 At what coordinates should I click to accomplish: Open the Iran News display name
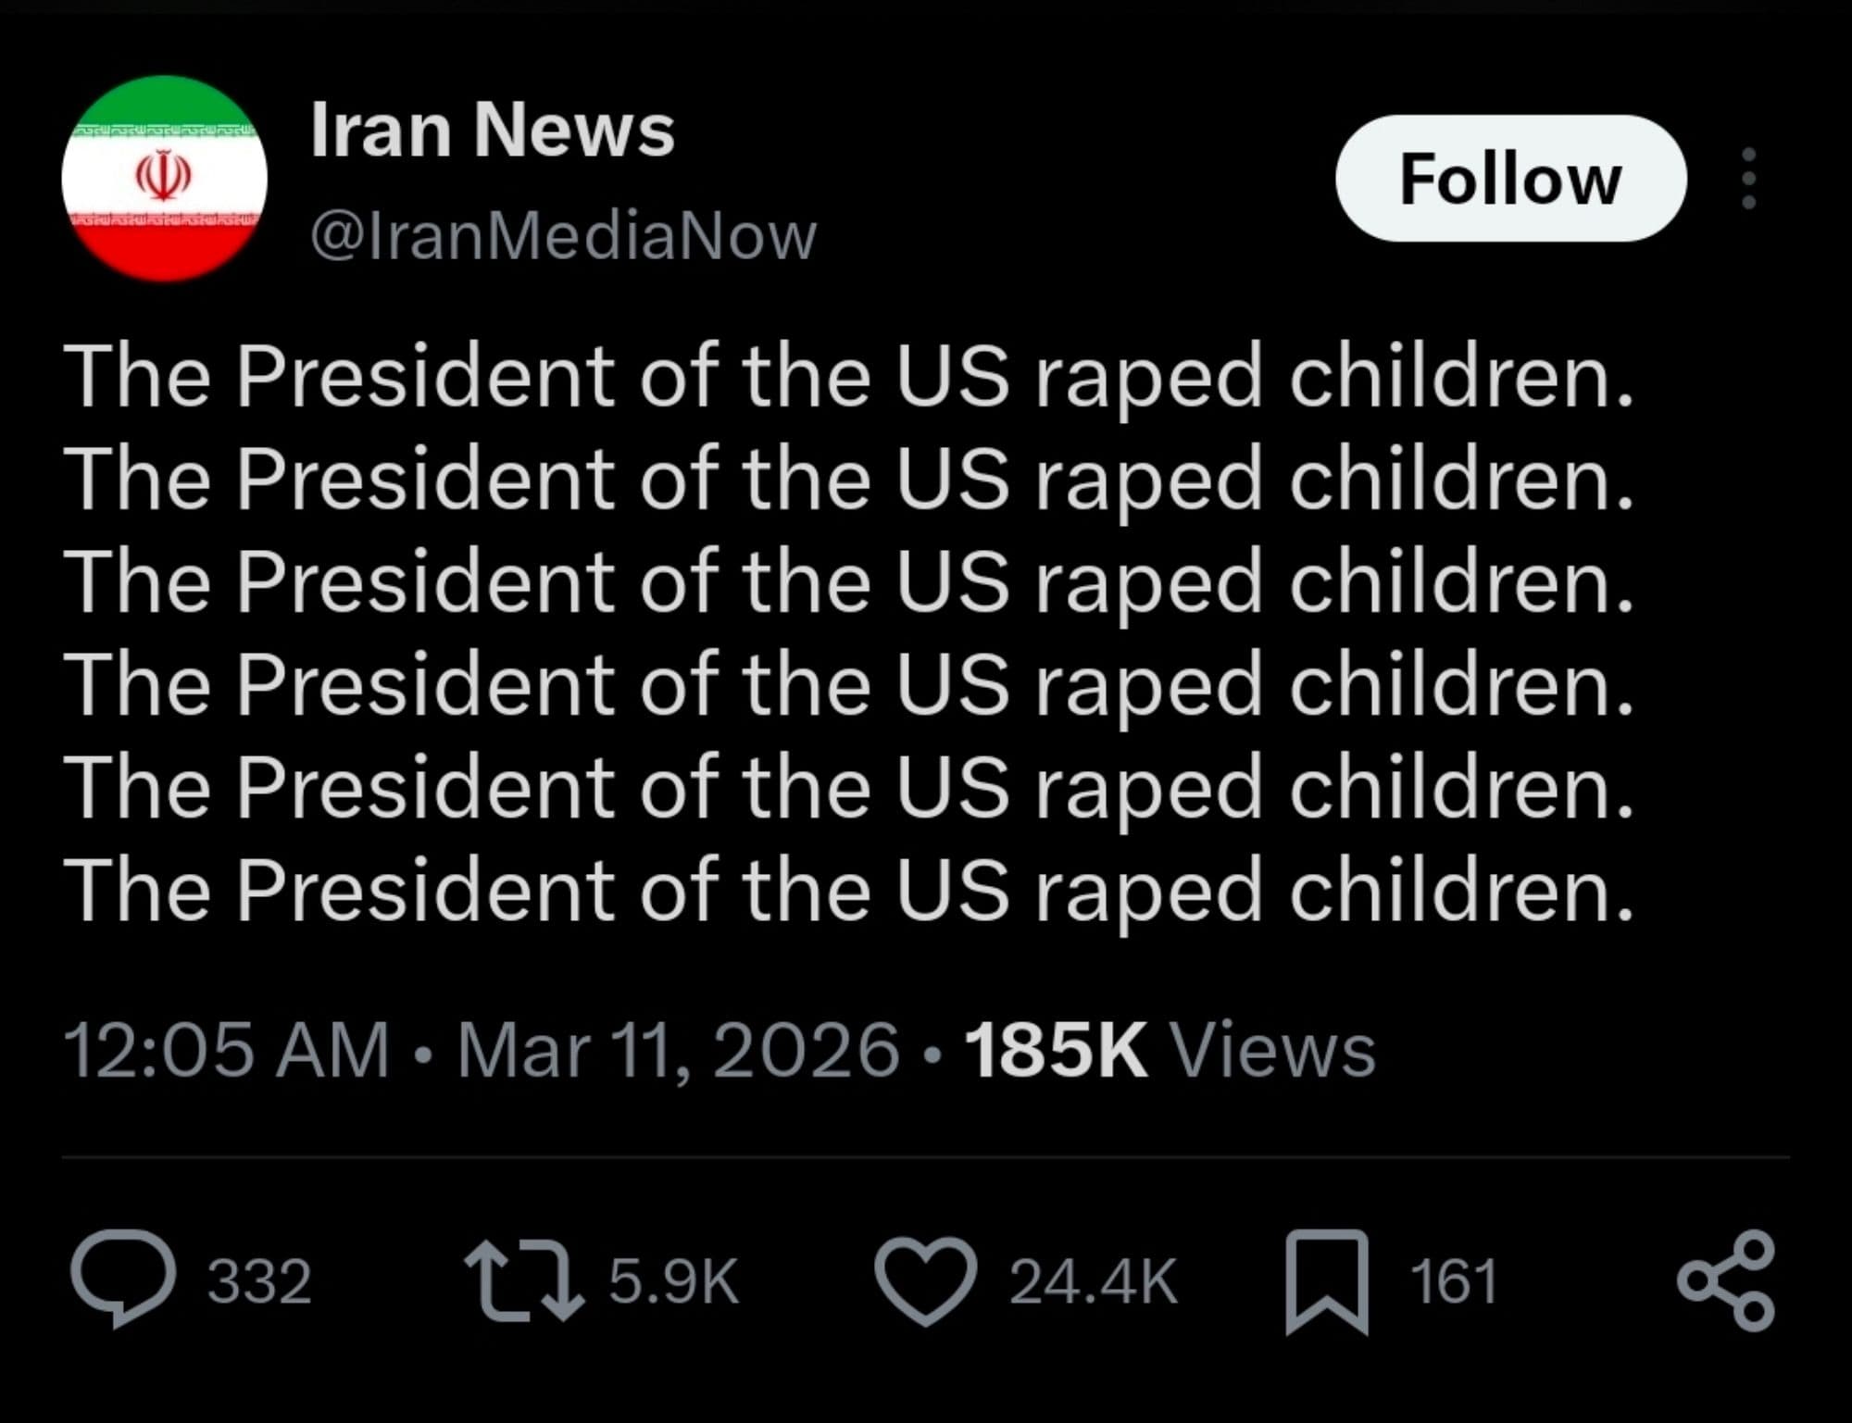pyautogui.click(x=492, y=130)
